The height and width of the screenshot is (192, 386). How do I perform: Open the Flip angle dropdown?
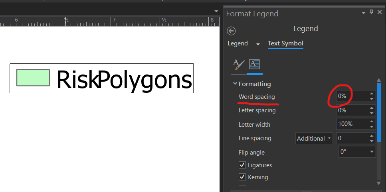point(357,152)
